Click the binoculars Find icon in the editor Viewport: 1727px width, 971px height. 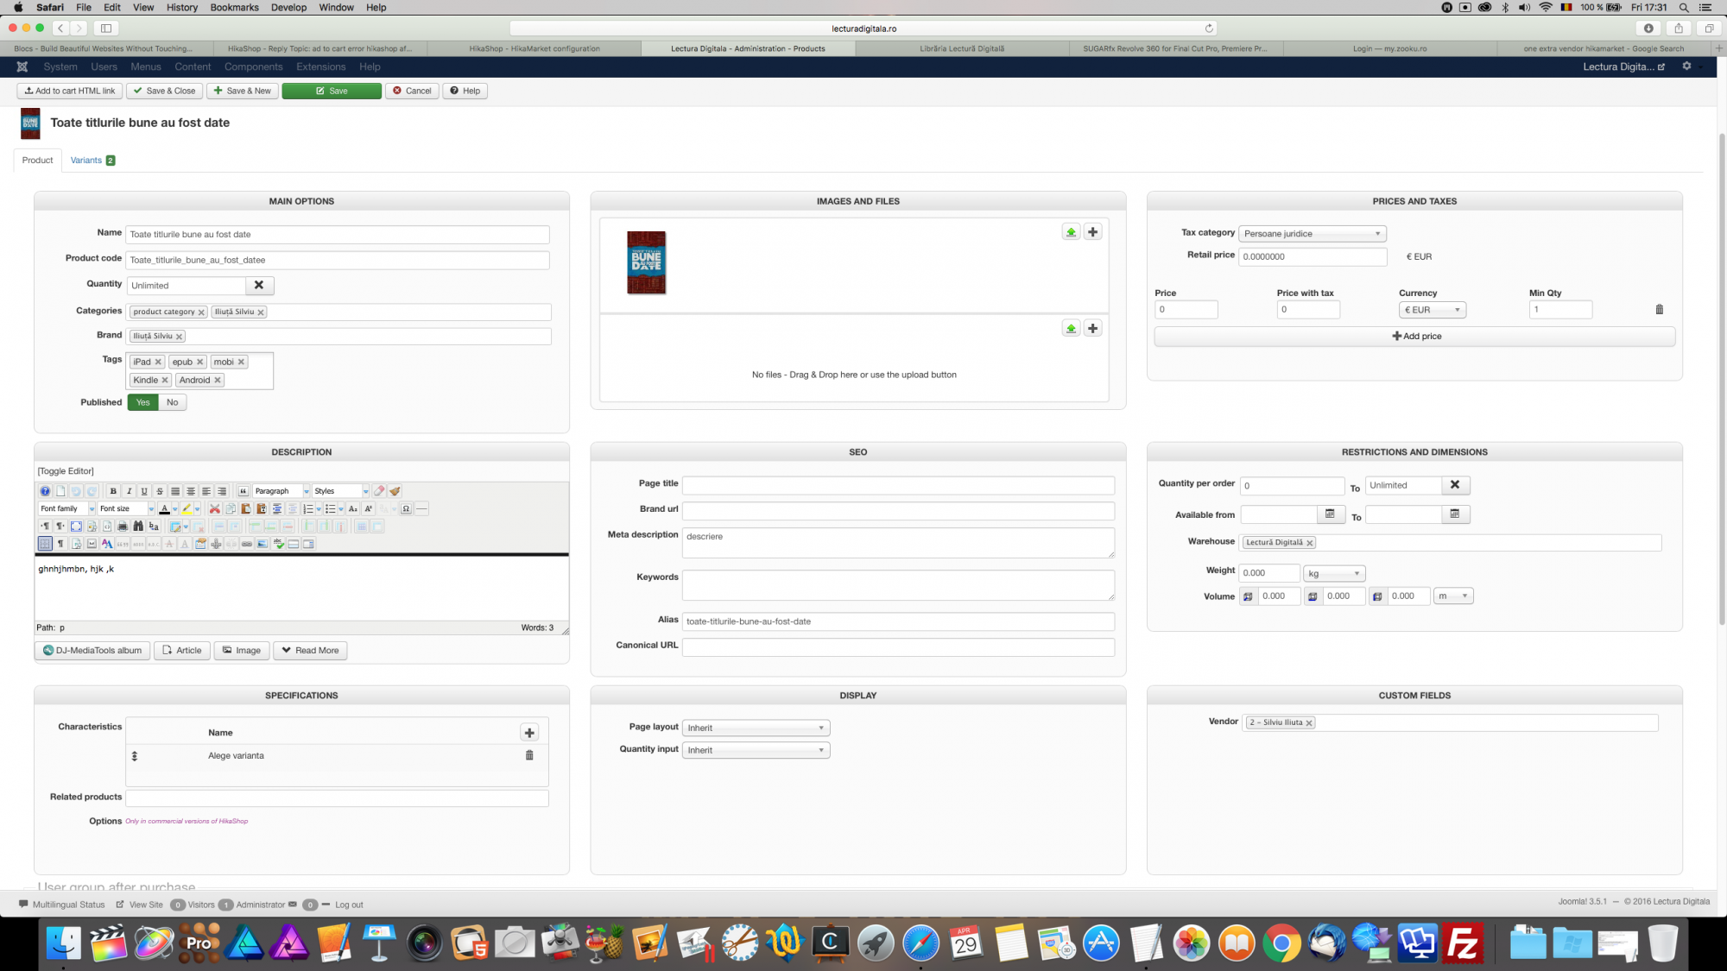tap(138, 526)
